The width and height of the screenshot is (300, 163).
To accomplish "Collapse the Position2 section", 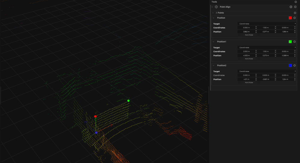I will (x=213, y=65).
